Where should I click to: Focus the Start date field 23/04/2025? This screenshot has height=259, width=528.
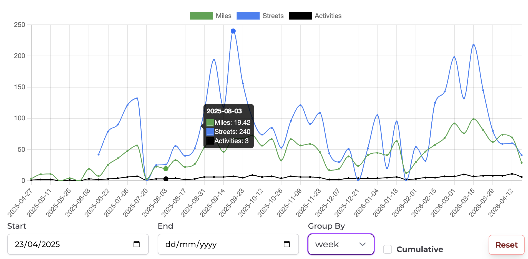tap(78, 244)
